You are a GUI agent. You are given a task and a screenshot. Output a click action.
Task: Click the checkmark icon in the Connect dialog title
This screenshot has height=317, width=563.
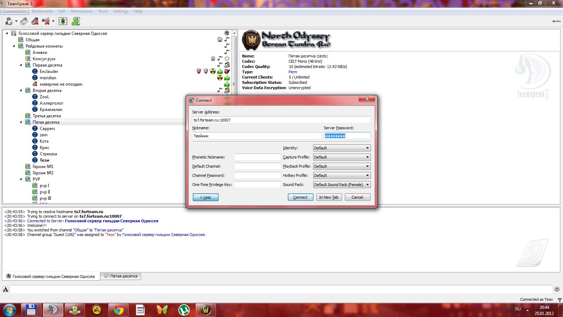click(x=191, y=100)
